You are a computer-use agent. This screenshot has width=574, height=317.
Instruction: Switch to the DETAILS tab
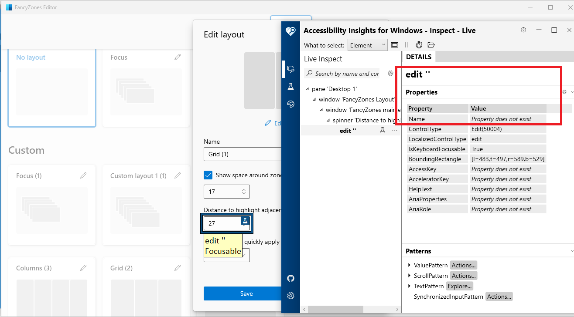pos(418,57)
